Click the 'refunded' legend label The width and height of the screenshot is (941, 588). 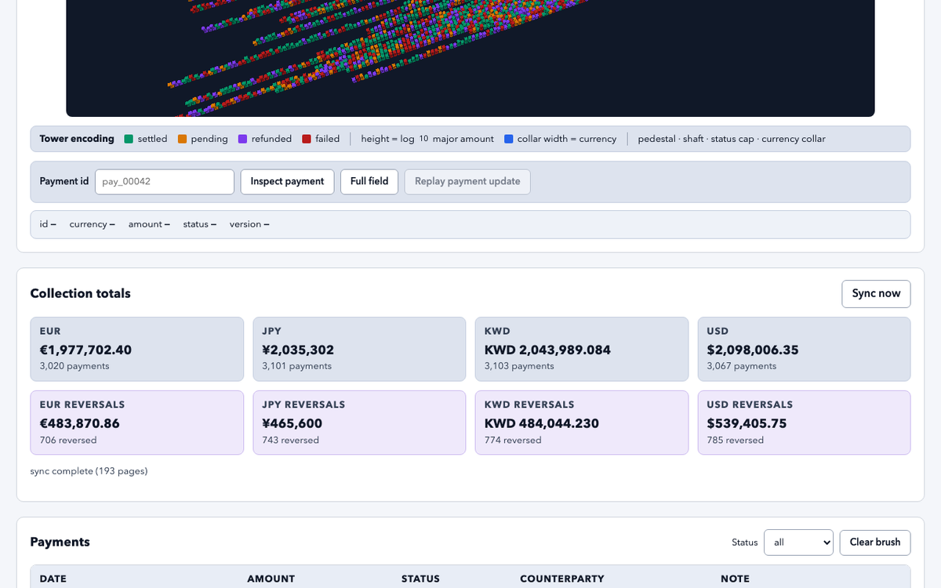click(271, 139)
